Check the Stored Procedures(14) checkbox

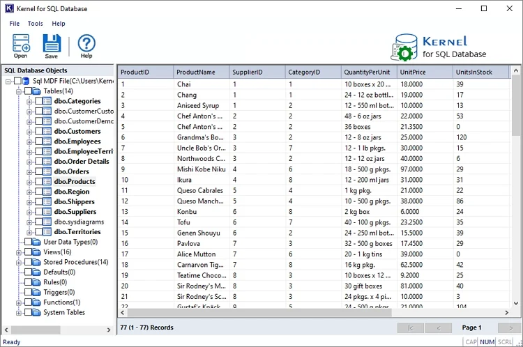point(29,262)
